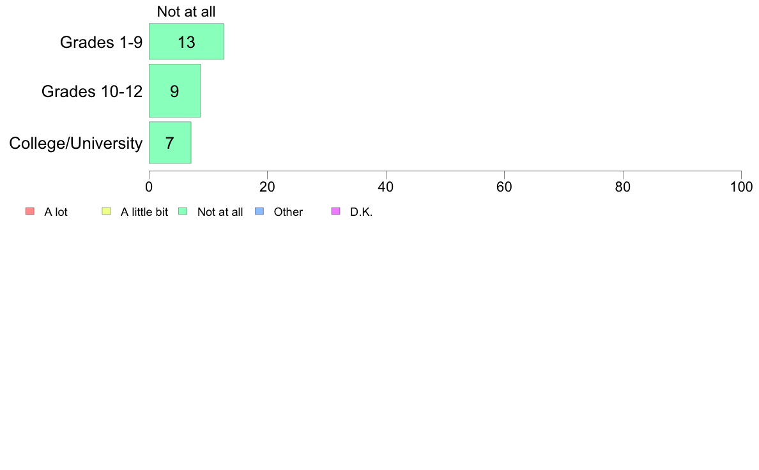Viewport: 759px width, 470px height.
Task: Click the 'College/University' row label
Action: tap(76, 143)
